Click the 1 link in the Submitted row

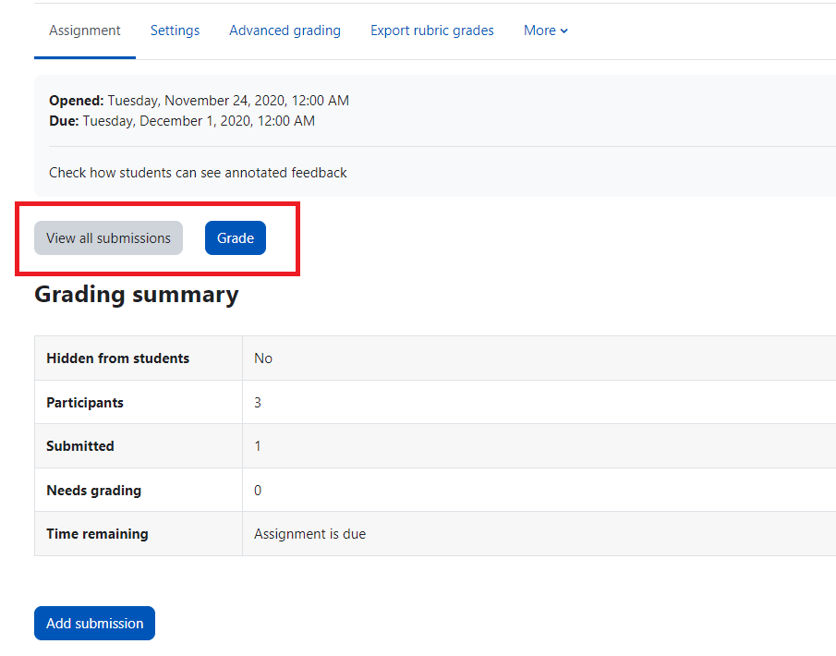[x=257, y=445]
